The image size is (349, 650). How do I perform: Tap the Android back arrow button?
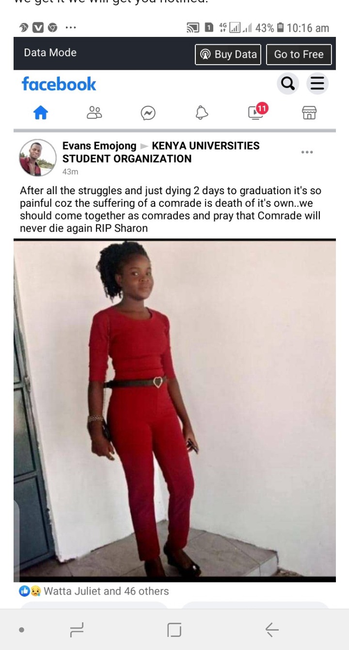click(272, 630)
